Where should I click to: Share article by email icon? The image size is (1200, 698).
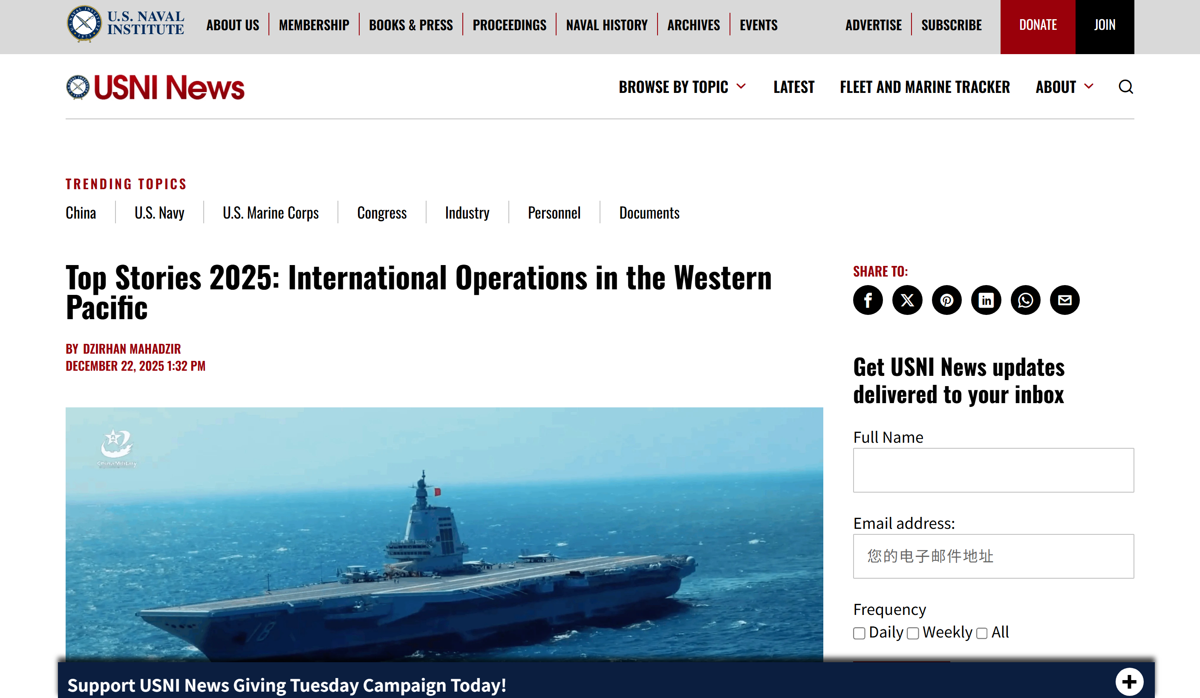tap(1065, 300)
